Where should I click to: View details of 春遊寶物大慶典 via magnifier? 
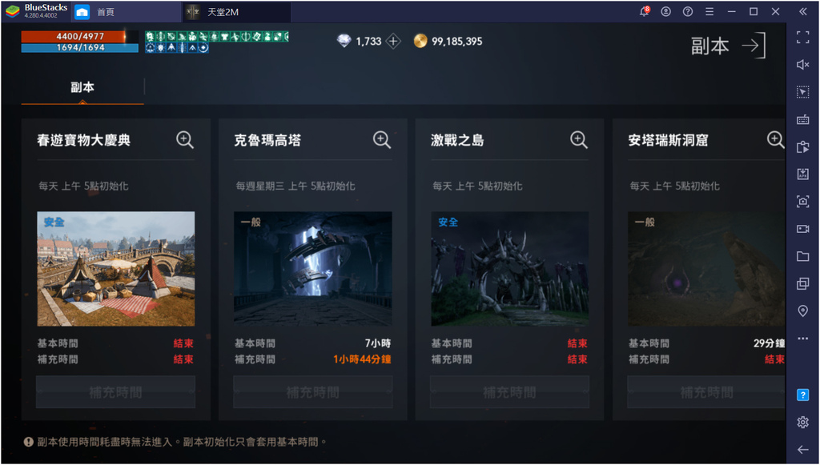(x=185, y=139)
